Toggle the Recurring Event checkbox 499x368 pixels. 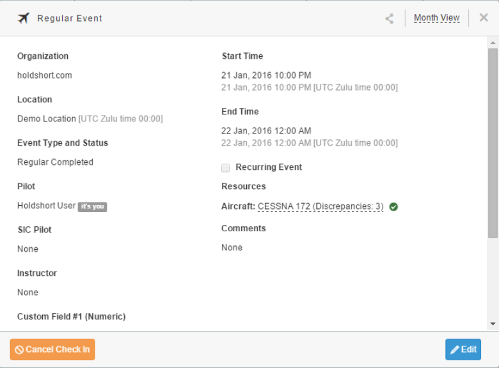point(226,167)
